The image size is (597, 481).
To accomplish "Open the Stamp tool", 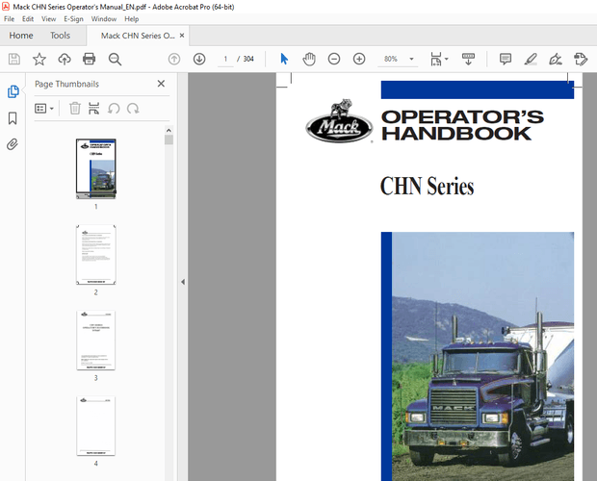I will 581,59.
